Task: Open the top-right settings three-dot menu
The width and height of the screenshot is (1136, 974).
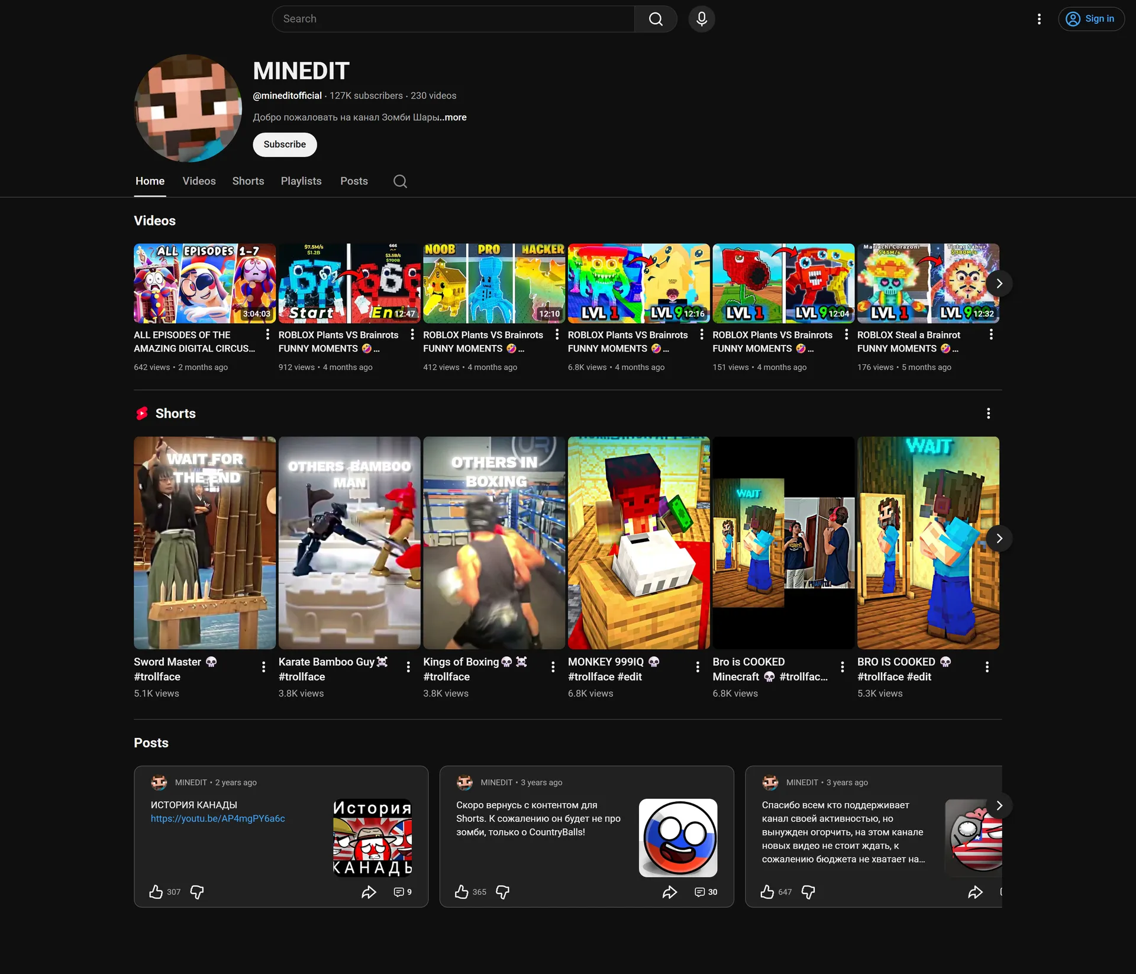Action: point(1039,19)
